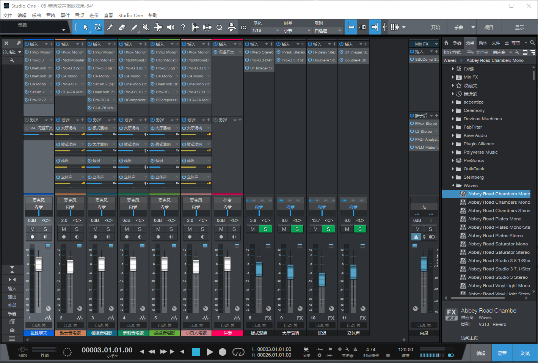Select the split tool

[x=110, y=27]
